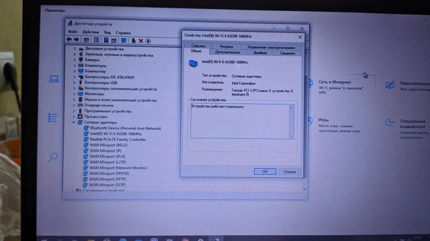
Task: Open the Драйвер tab
Action: tap(260, 53)
